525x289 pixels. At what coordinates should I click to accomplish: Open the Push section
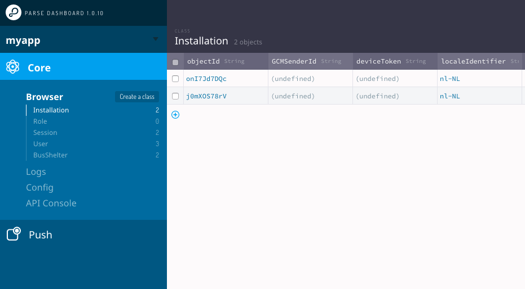coord(83,234)
